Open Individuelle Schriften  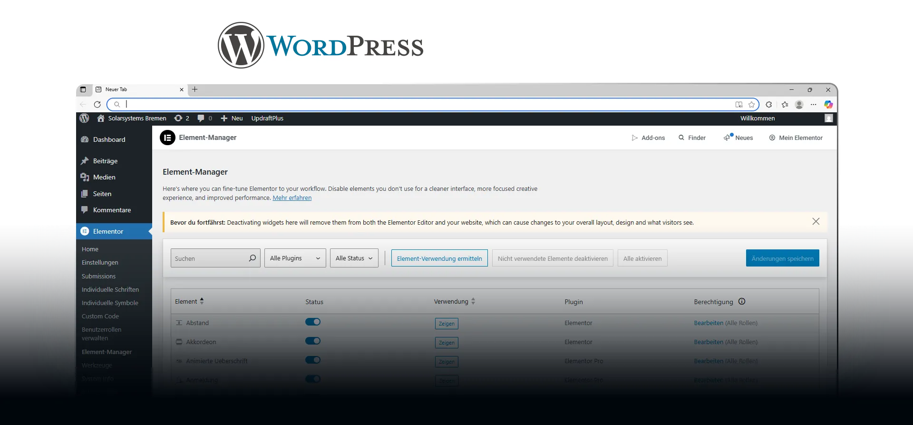(110, 289)
